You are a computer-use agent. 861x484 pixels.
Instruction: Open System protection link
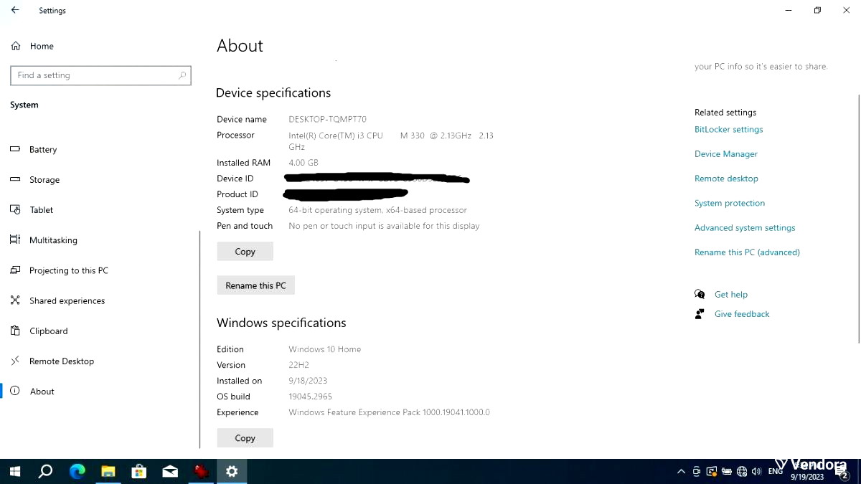click(x=730, y=203)
